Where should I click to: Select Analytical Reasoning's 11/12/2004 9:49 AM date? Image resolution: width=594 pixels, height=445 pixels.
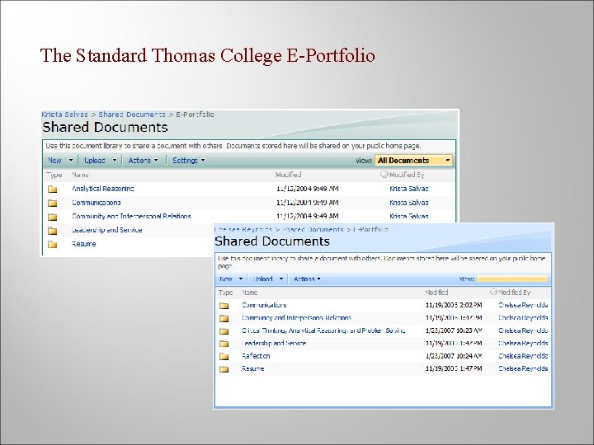(307, 189)
